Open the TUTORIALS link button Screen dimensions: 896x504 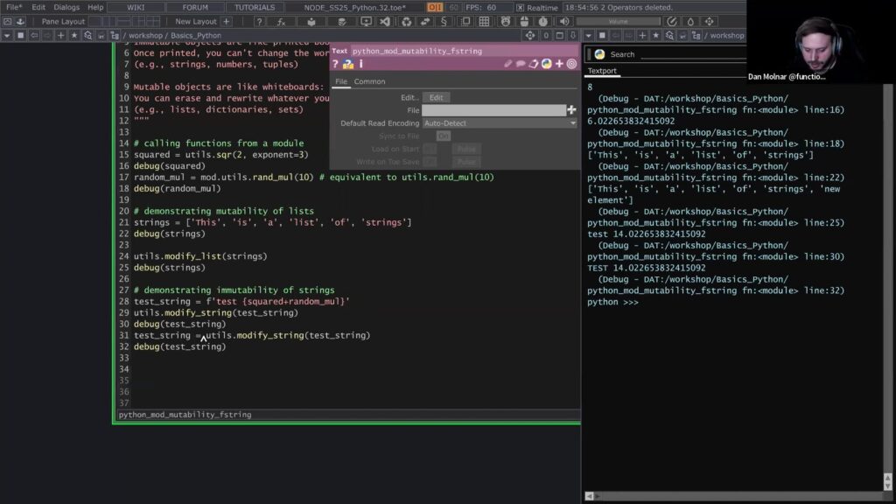(255, 7)
